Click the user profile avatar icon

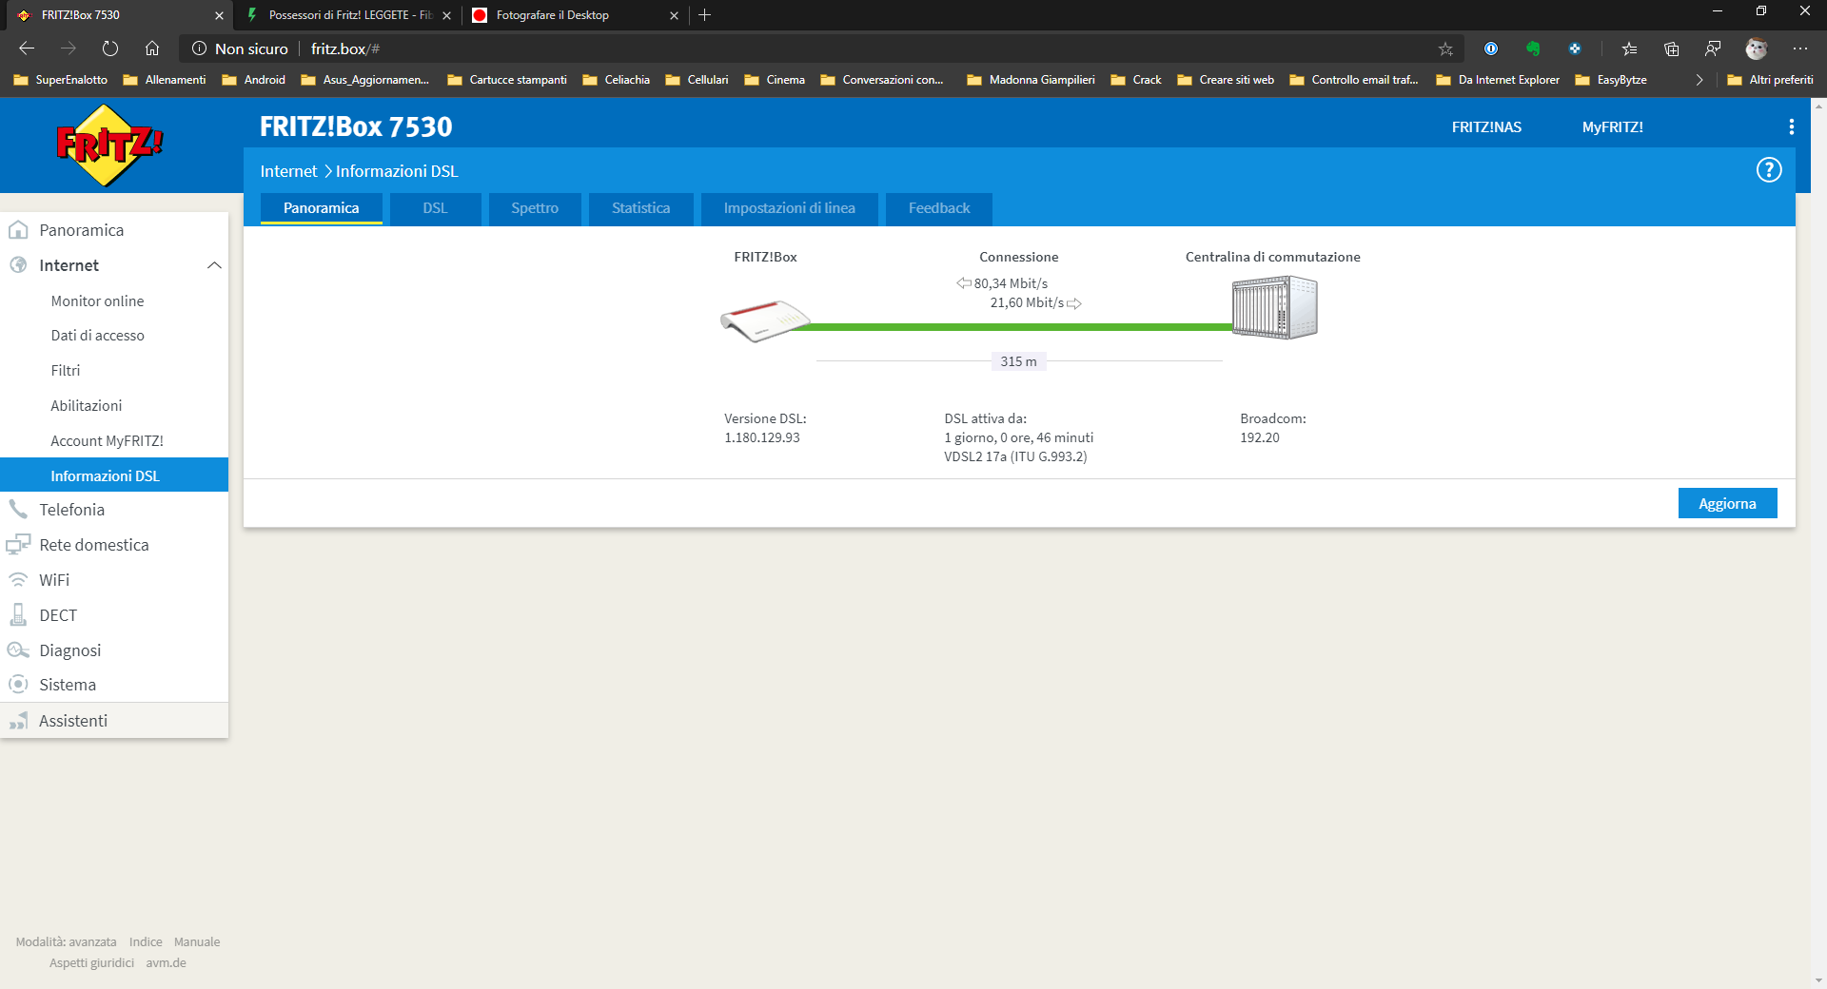click(x=1756, y=48)
